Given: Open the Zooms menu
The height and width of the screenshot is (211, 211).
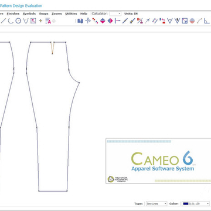Looking at the screenshot, I should point(57,13).
